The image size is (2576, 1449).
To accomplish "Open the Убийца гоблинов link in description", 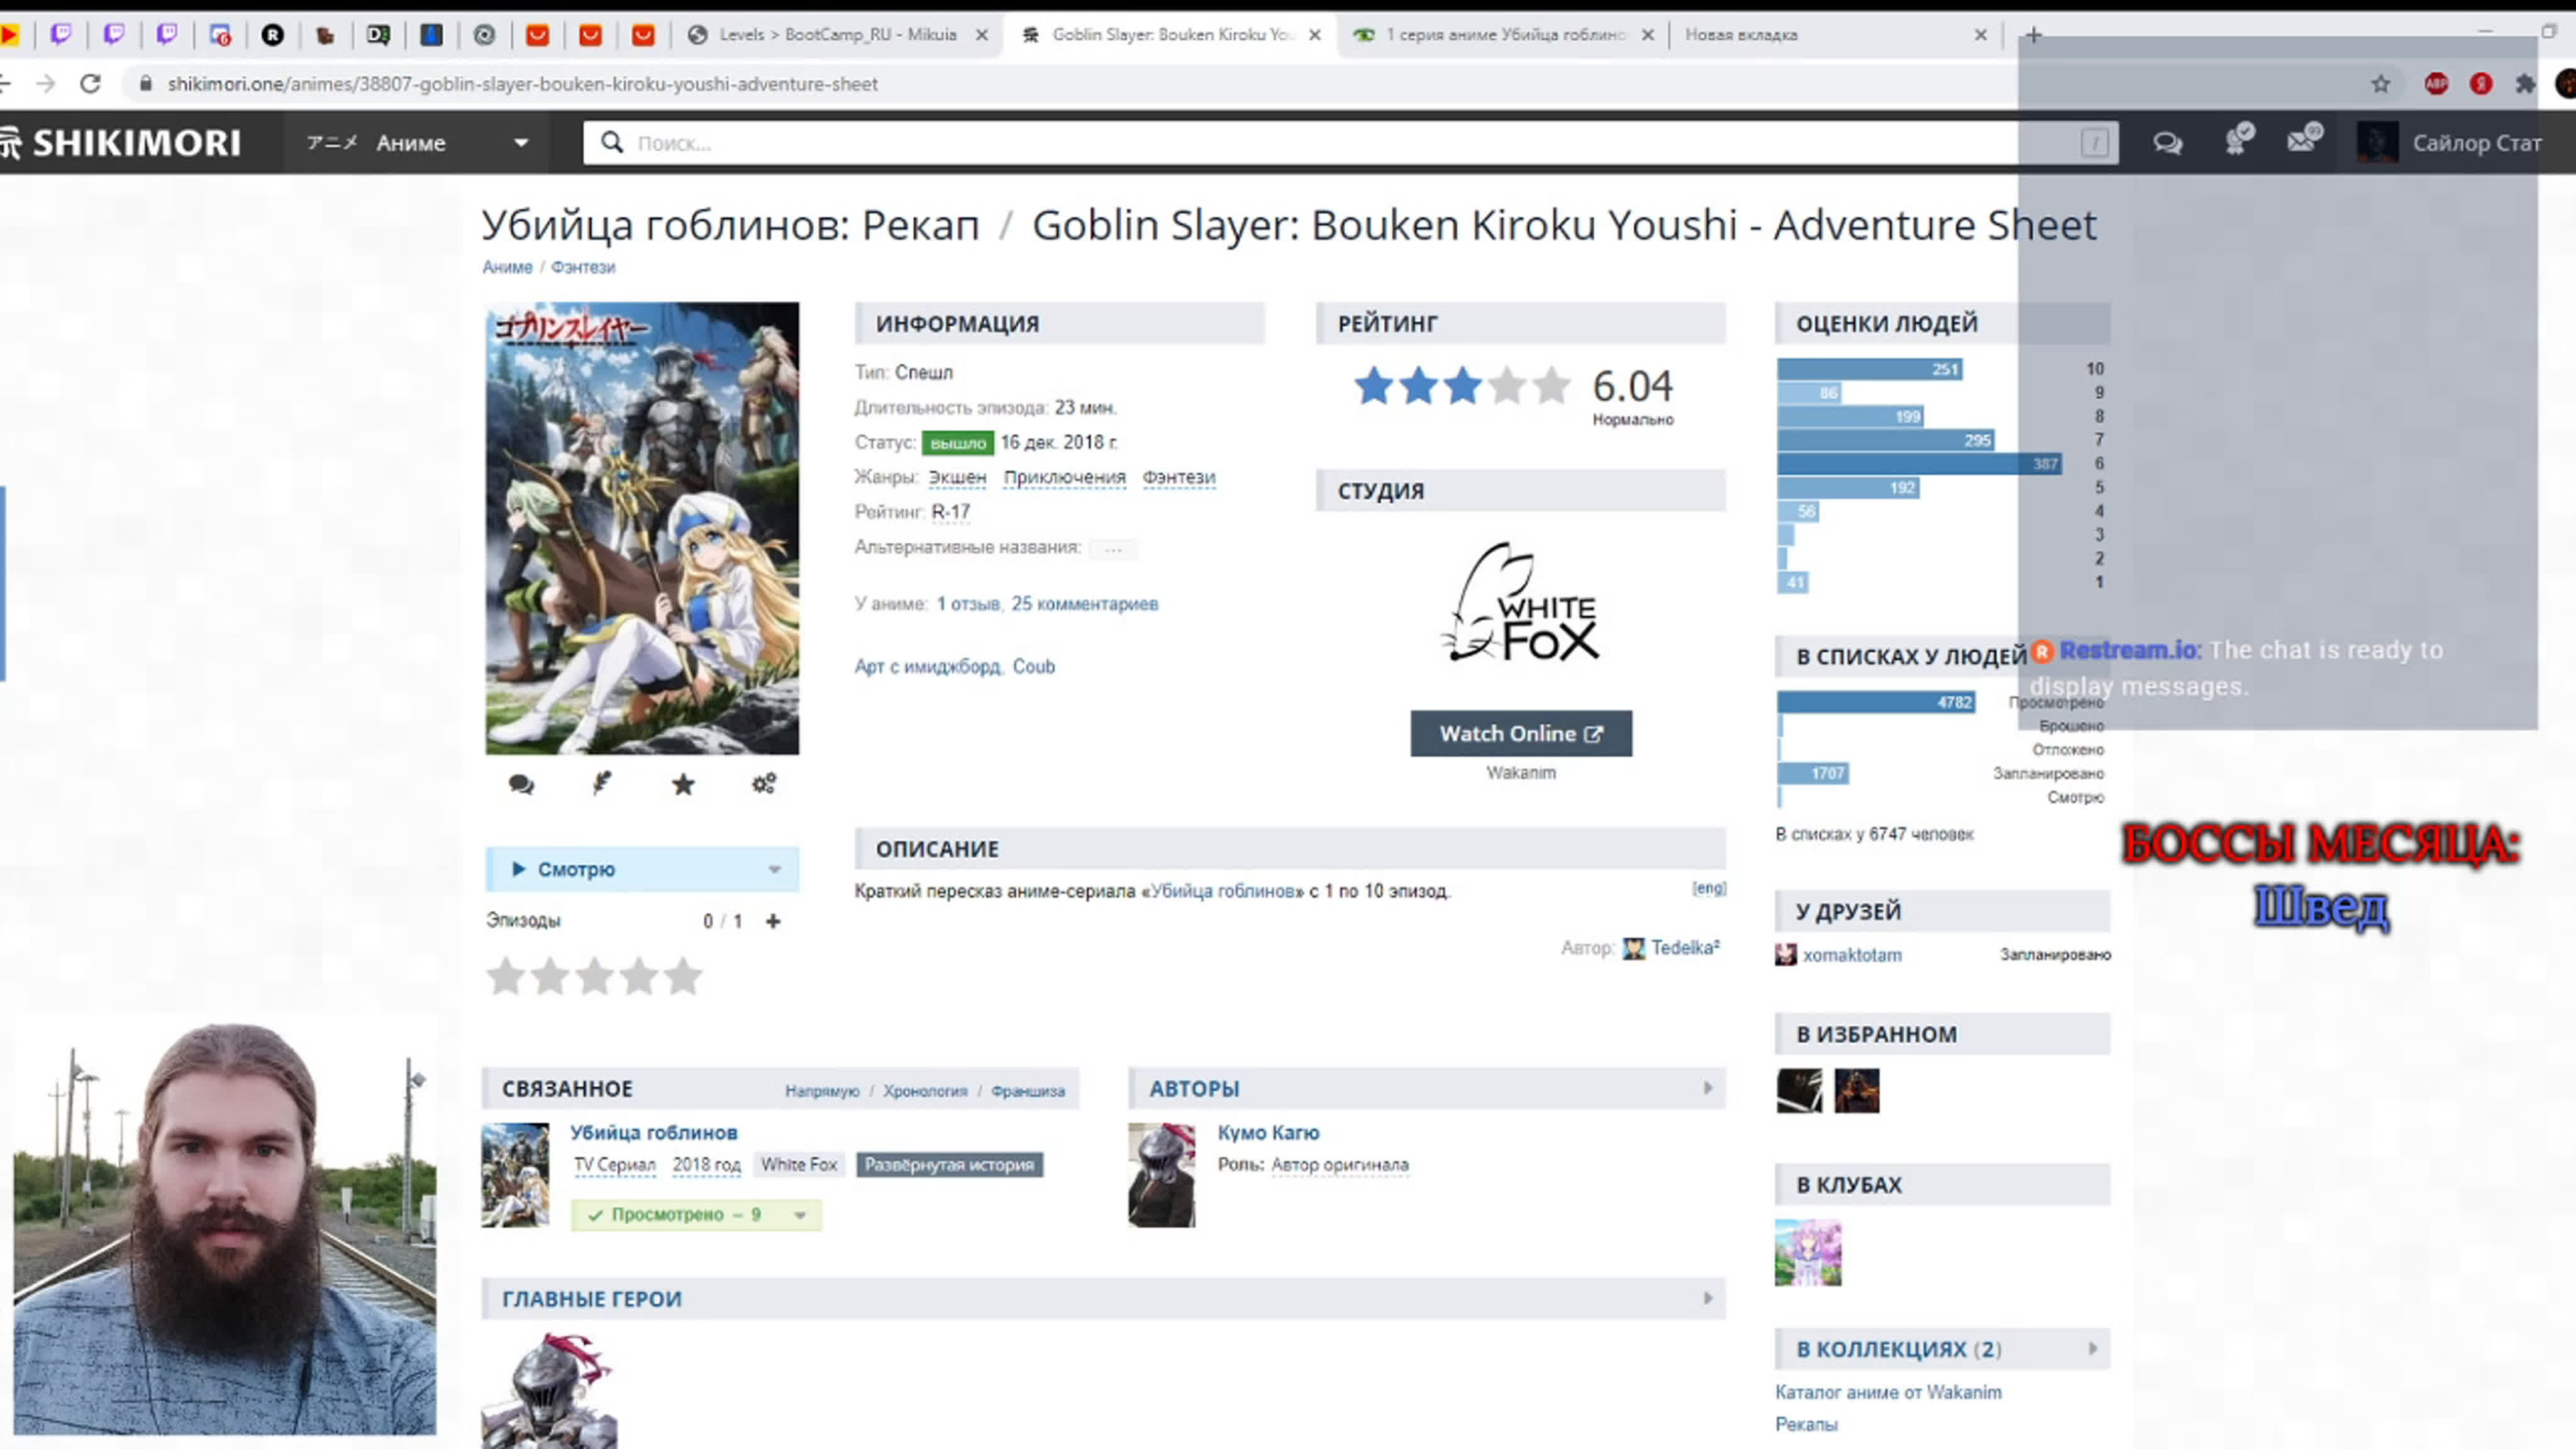I will pyautogui.click(x=1222, y=891).
